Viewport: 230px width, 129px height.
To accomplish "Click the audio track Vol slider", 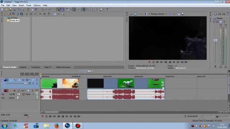I will tap(19, 94).
